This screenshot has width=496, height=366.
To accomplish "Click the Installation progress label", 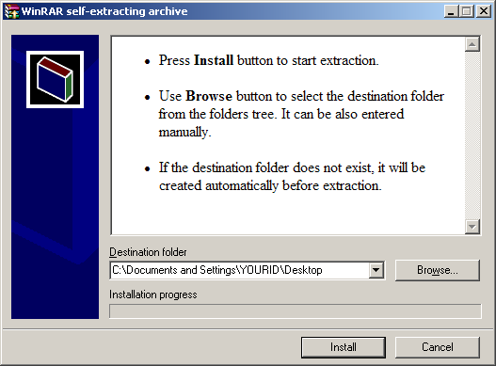I will (153, 294).
